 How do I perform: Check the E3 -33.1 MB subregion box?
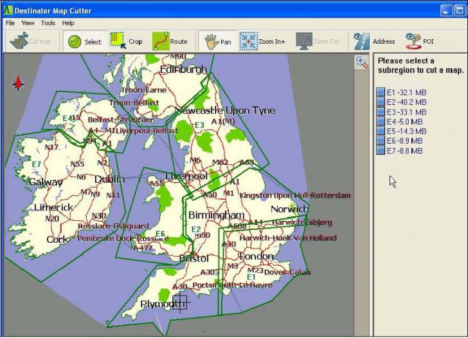[381, 111]
